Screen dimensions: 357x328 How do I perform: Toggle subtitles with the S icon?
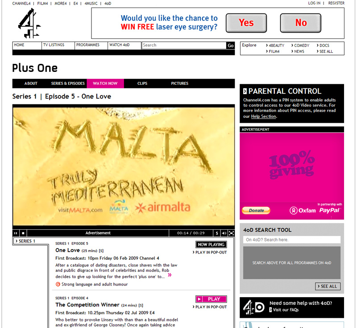[x=217, y=233]
